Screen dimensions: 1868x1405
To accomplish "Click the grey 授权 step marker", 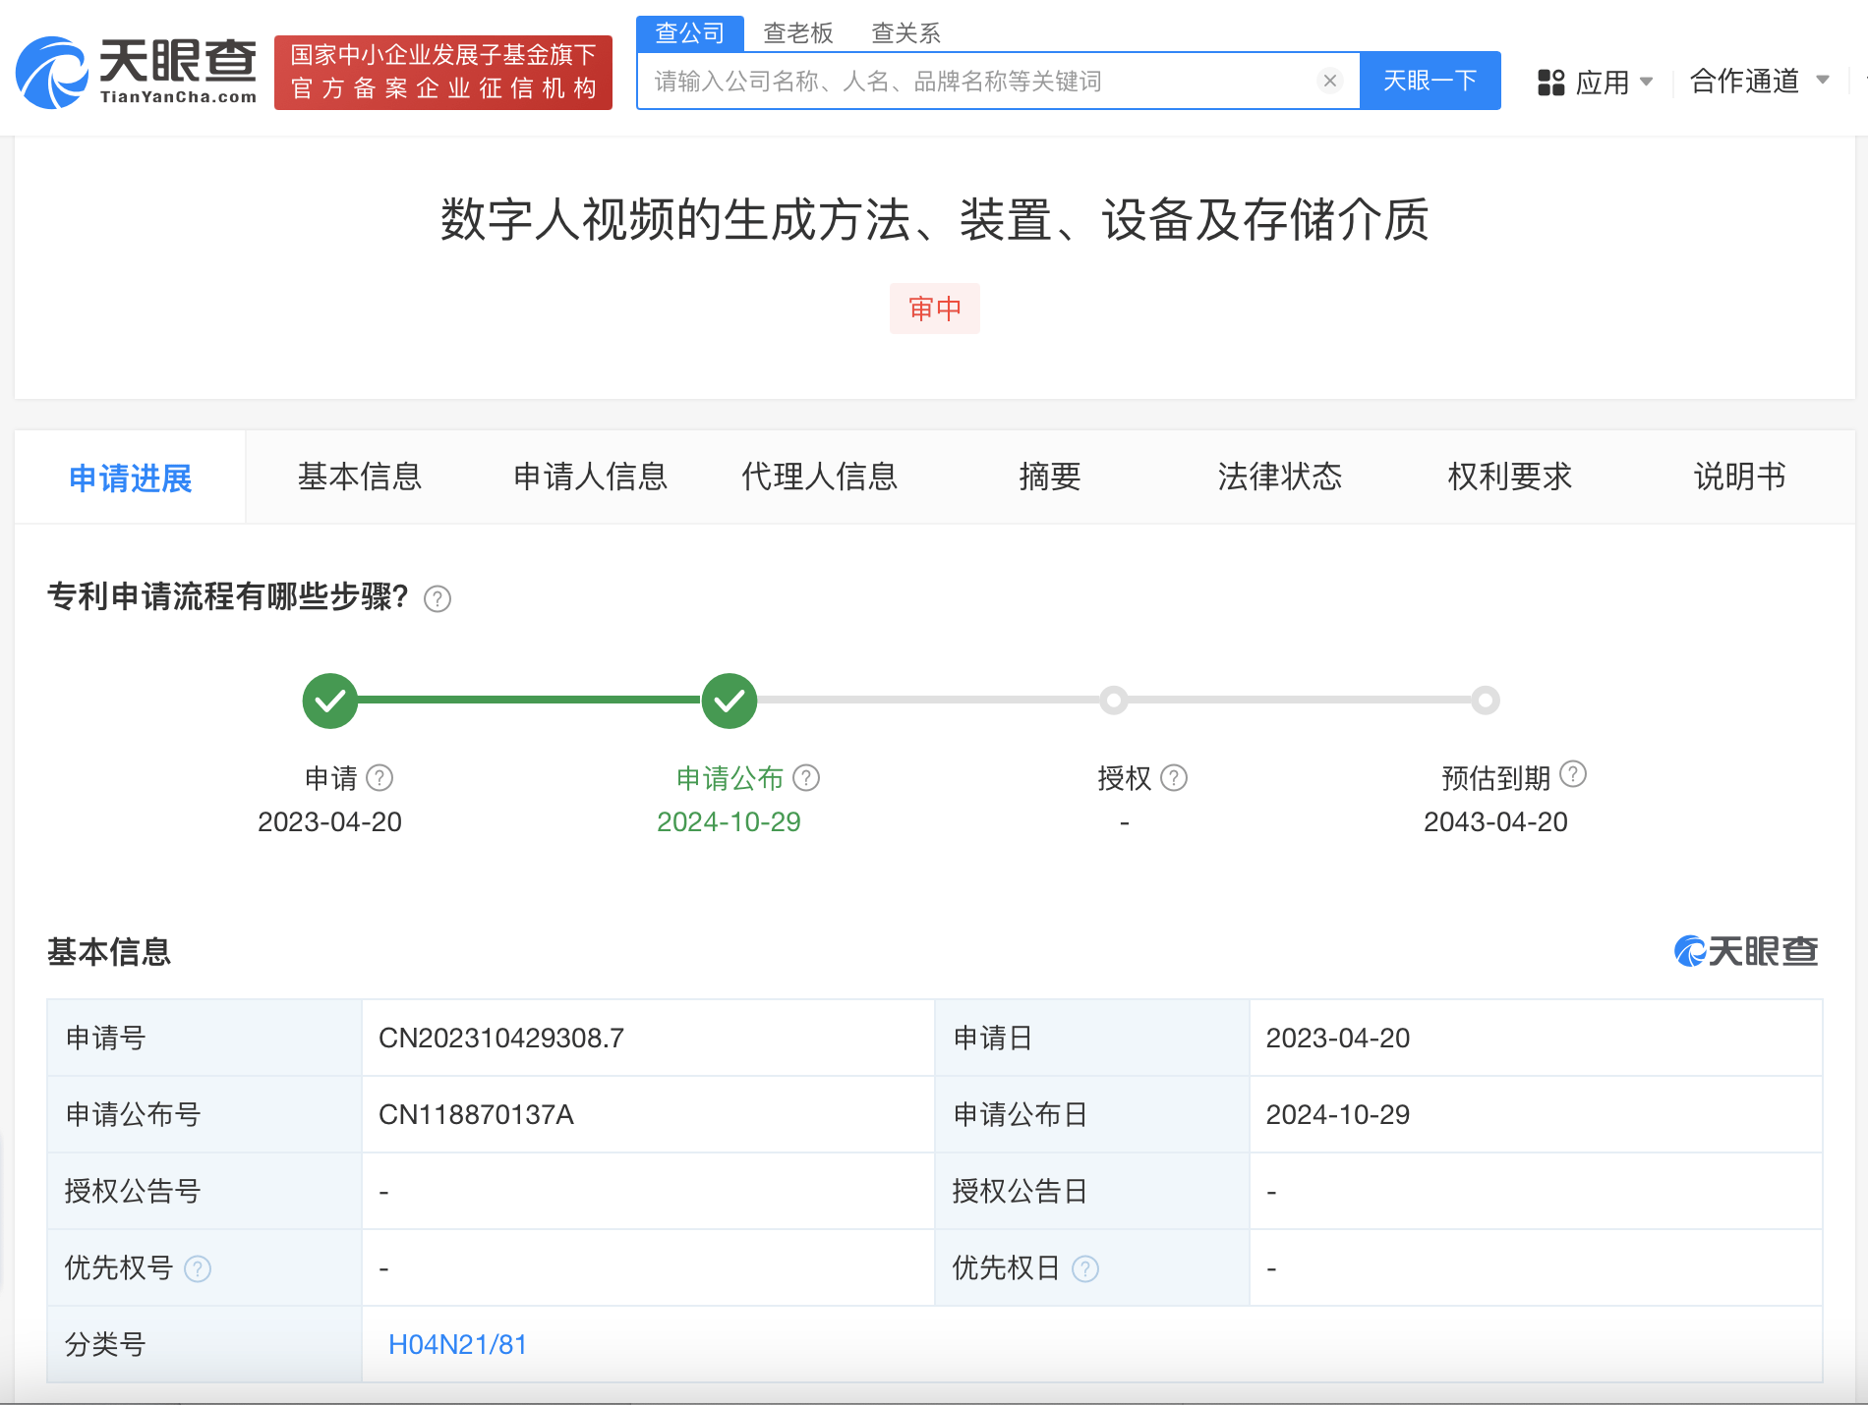I will pyautogui.click(x=1114, y=701).
